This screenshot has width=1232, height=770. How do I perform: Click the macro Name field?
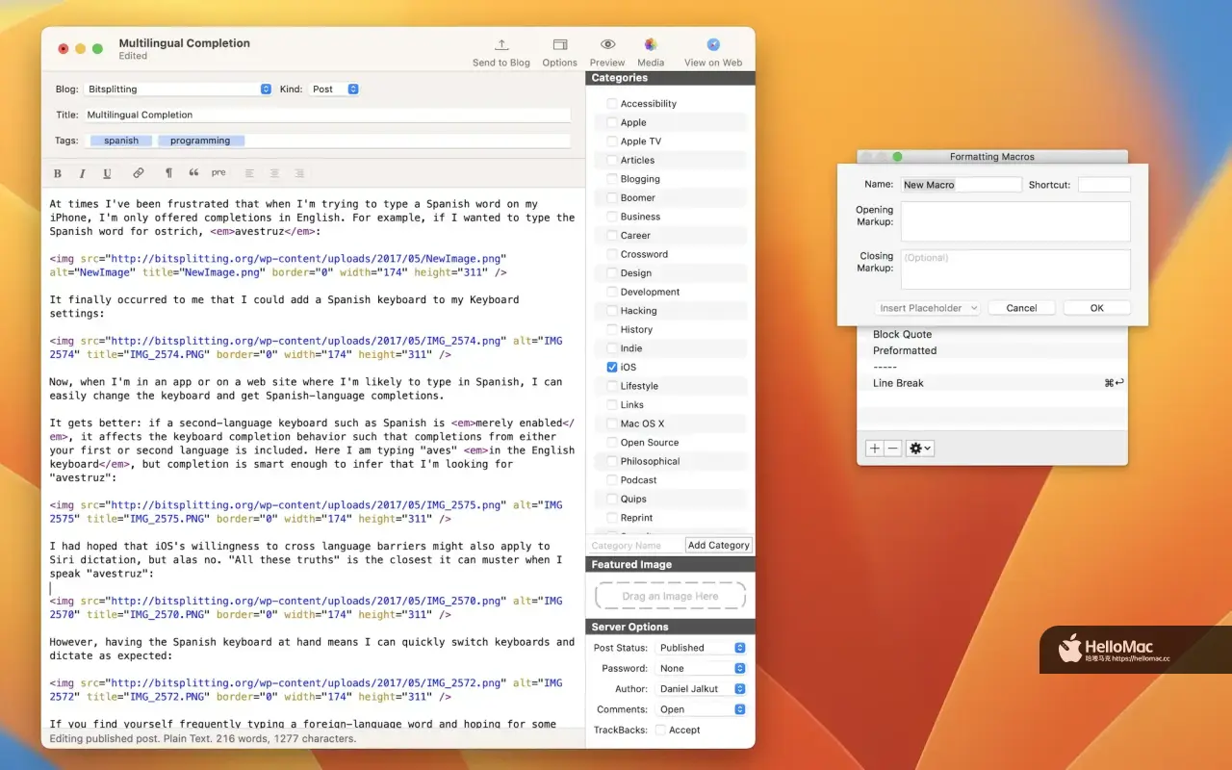(961, 185)
